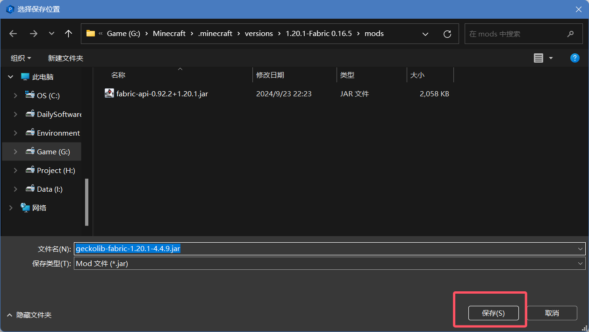Open the address bar history dropdown
589x332 pixels.
click(x=425, y=34)
